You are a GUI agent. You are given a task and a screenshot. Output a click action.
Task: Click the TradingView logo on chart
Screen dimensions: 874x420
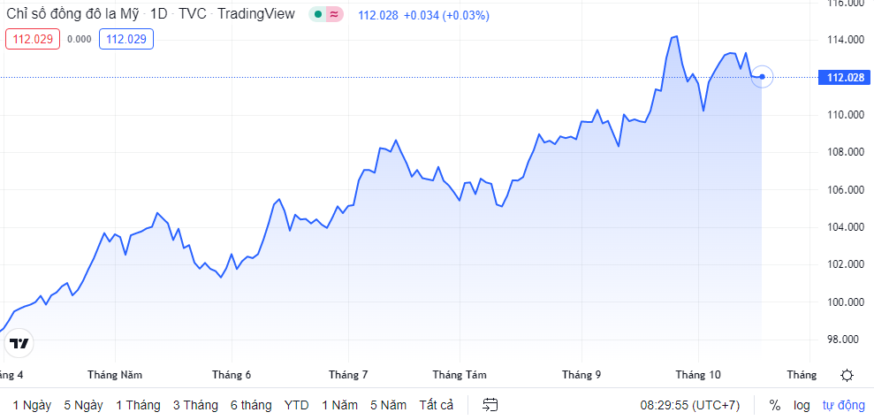coord(19,343)
